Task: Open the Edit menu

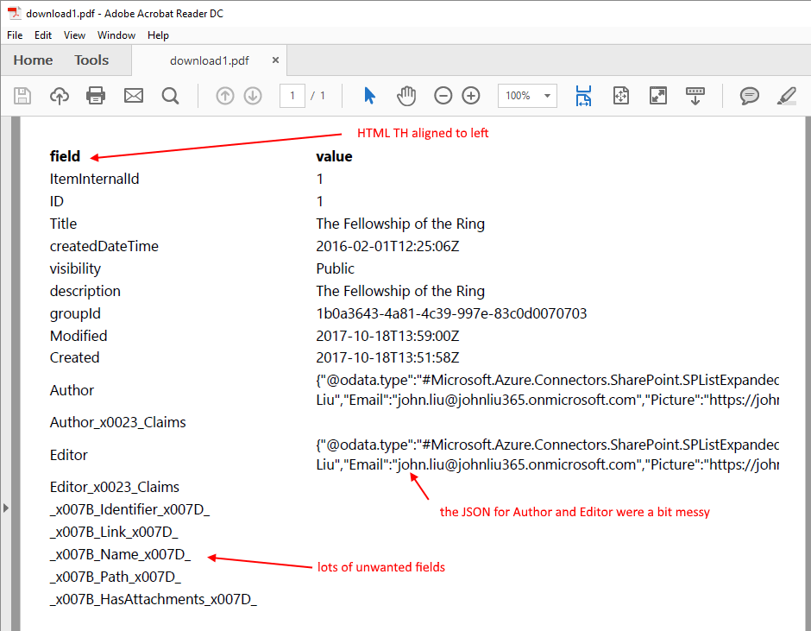Action: click(43, 35)
